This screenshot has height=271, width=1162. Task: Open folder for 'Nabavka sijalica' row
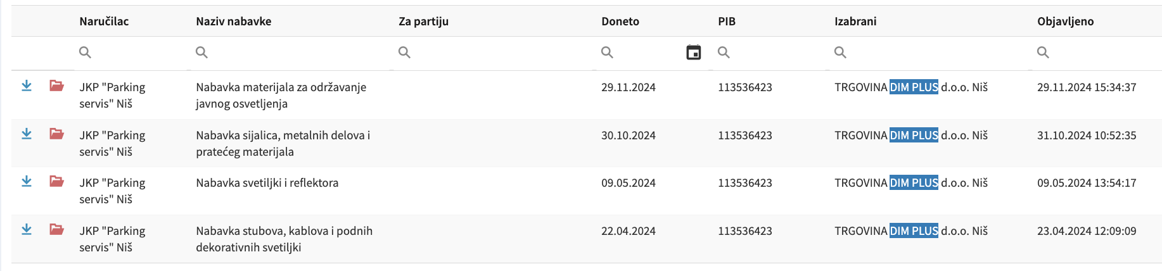click(56, 134)
